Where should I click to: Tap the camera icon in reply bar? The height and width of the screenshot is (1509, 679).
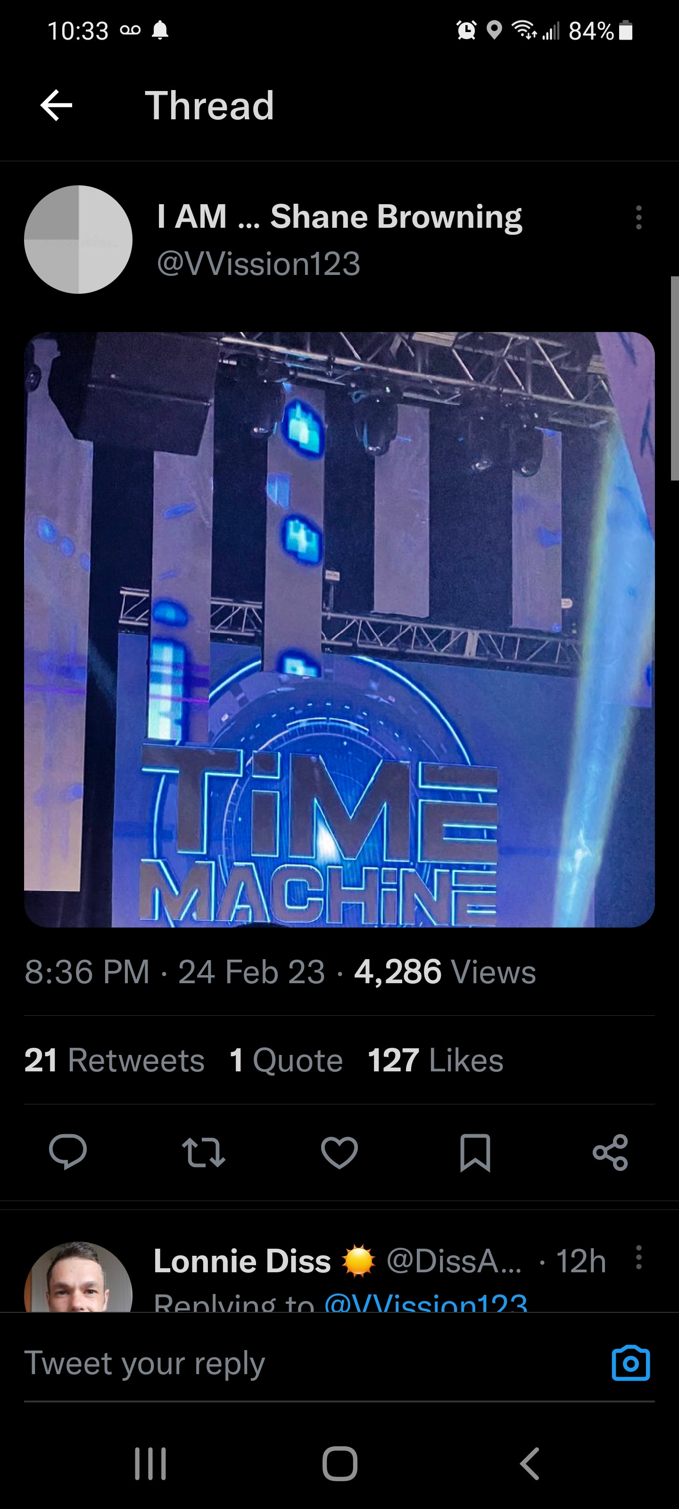click(630, 1362)
